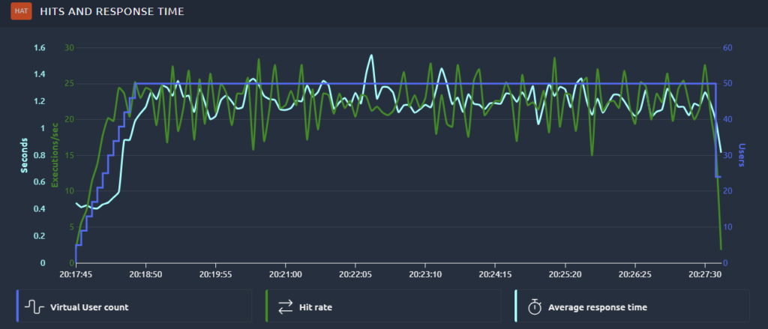The width and height of the screenshot is (768, 329).
Task: Click the 50 users axis value
Action: tap(727, 84)
